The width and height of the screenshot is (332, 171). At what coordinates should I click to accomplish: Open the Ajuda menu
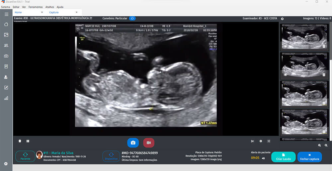60,7
